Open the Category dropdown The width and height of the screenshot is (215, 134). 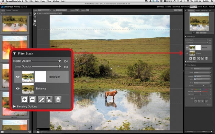pyautogui.click(x=203, y=76)
